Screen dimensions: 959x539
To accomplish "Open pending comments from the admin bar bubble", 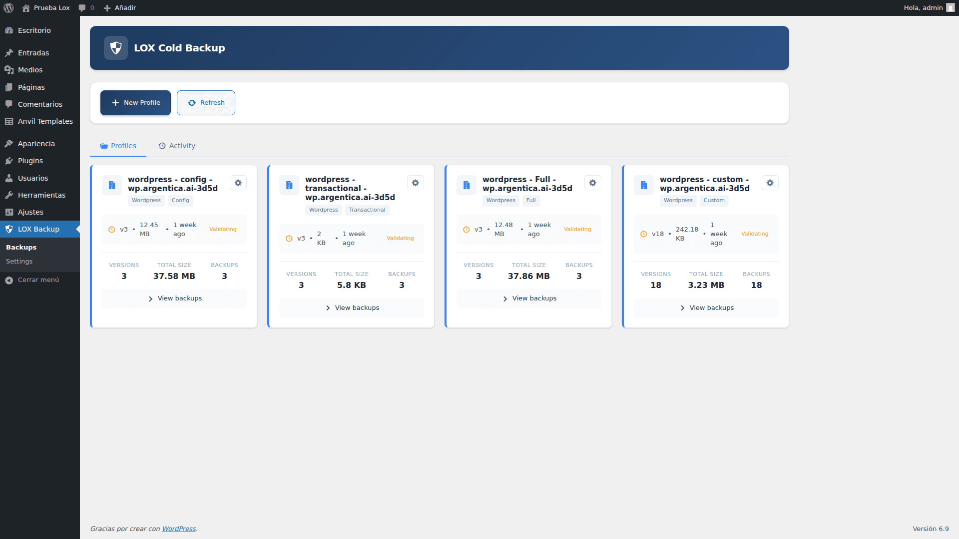I will [86, 7].
